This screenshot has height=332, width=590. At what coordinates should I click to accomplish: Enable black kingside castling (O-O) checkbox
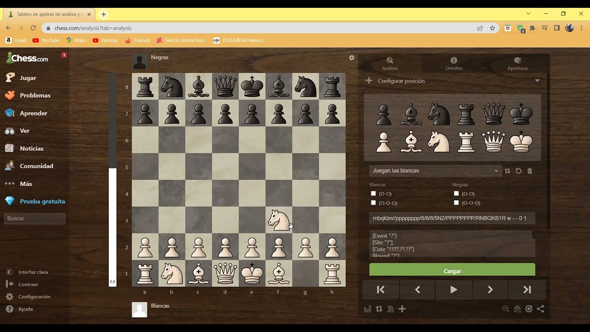point(456,194)
